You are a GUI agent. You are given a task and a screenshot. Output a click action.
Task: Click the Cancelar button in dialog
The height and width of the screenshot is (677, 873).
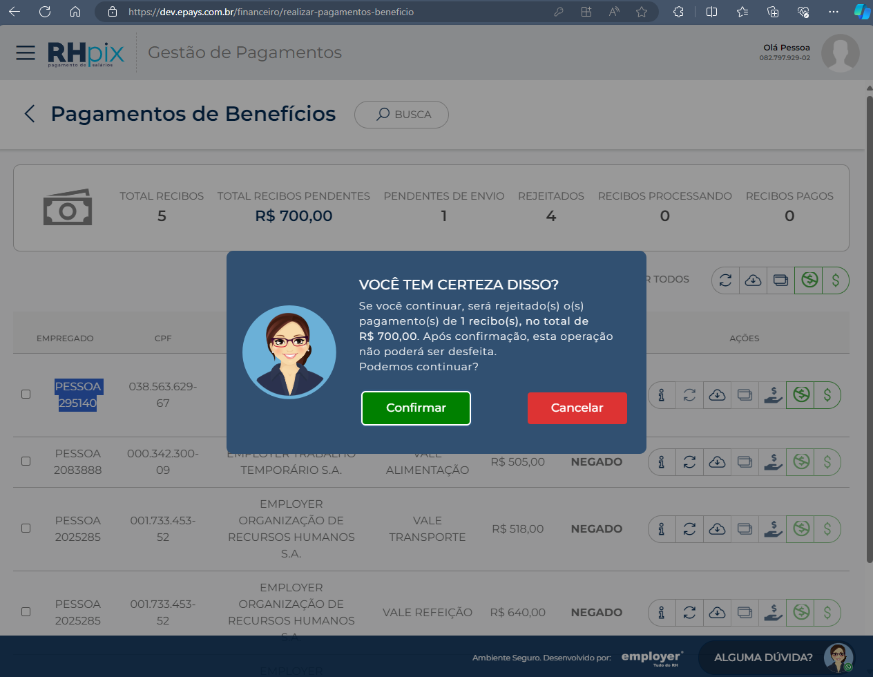[577, 408]
